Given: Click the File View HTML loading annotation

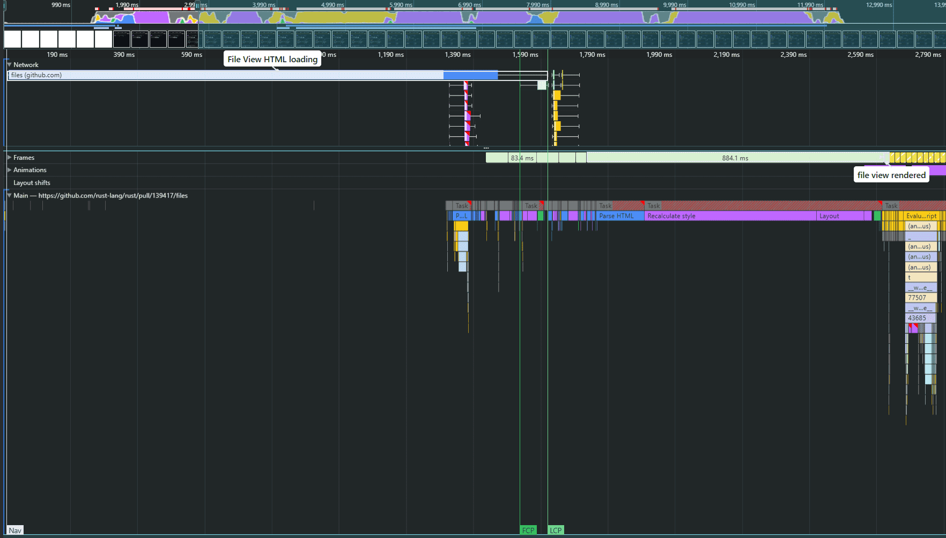Looking at the screenshot, I should point(272,59).
